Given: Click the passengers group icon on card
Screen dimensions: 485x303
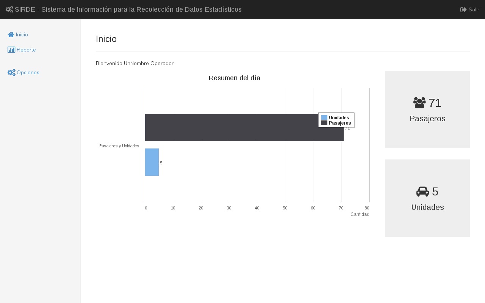Looking at the screenshot, I should coord(419,103).
